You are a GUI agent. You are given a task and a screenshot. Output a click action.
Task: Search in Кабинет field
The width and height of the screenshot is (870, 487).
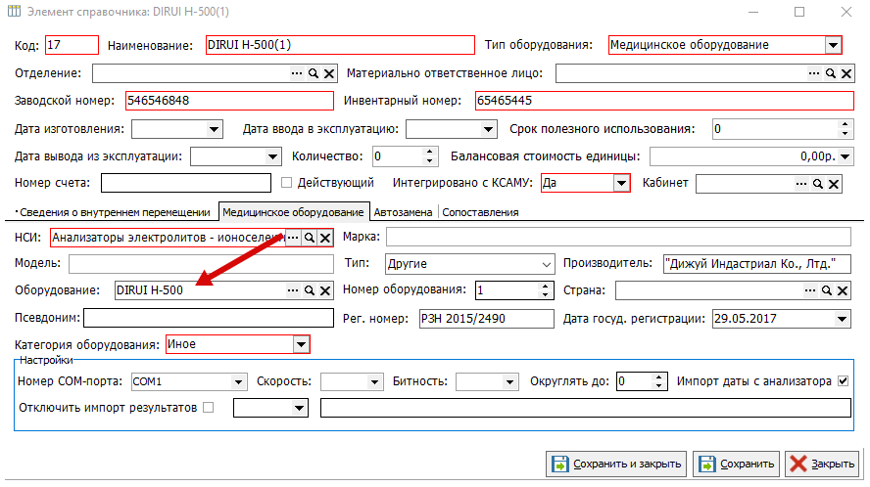click(x=817, y=184)
